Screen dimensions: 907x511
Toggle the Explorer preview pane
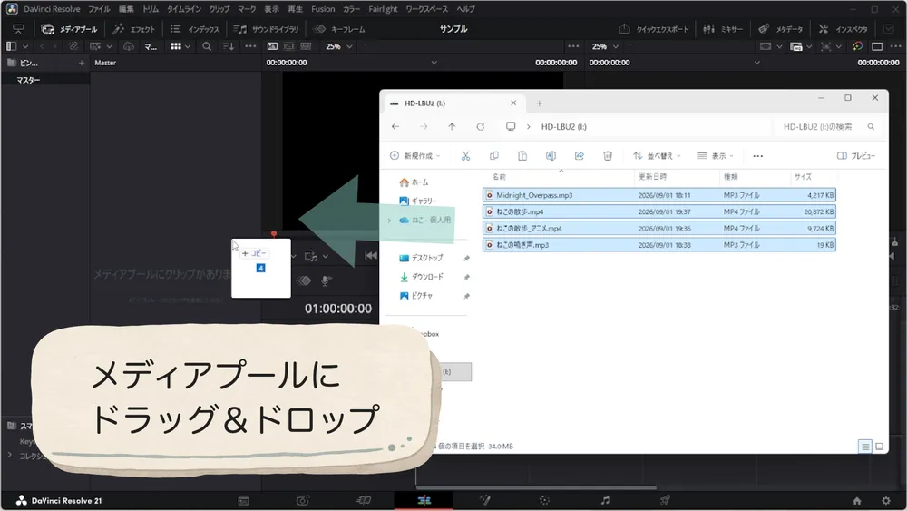click(x=856, y=156)
